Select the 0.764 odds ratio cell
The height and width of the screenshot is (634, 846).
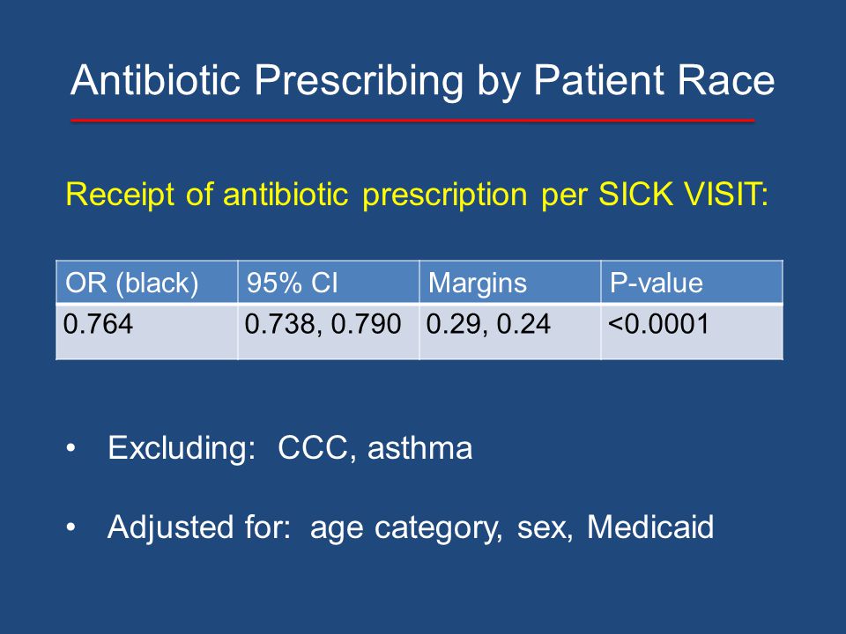(147, 332)
